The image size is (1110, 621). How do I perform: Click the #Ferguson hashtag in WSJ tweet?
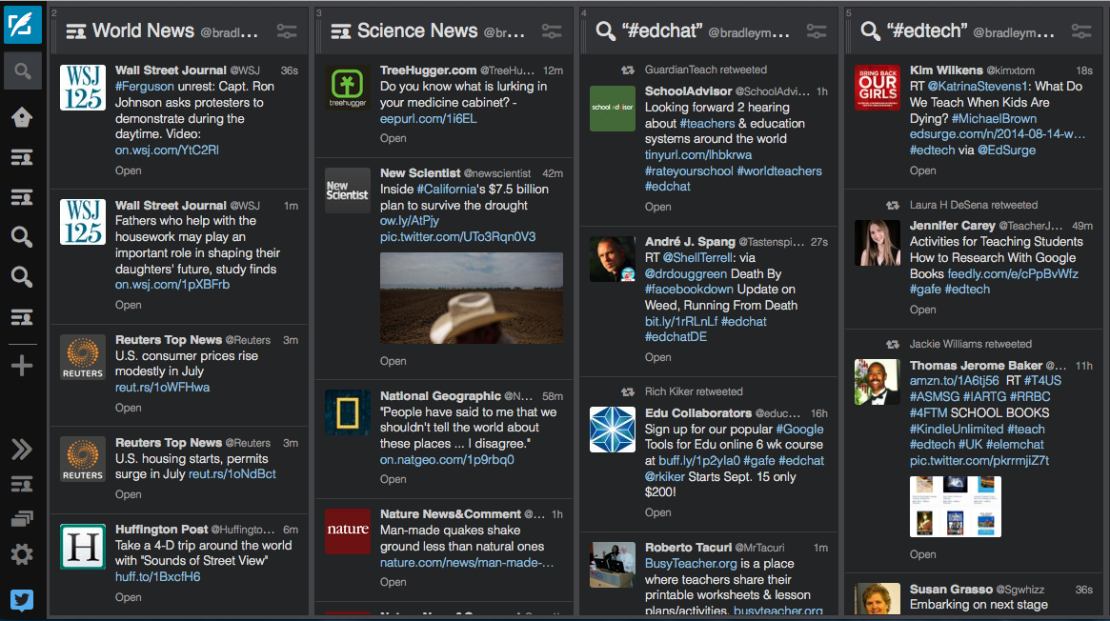tap(145, 87)
